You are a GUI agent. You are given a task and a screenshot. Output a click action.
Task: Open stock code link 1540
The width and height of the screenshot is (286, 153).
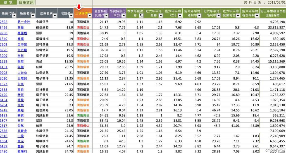[4, 39]
